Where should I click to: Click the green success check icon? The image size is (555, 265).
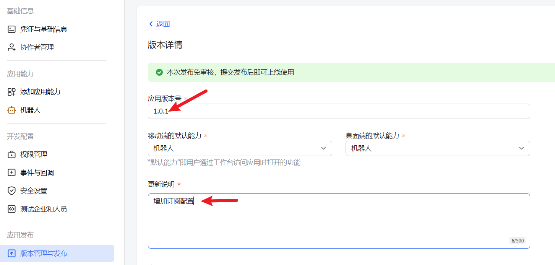[159, 72]
